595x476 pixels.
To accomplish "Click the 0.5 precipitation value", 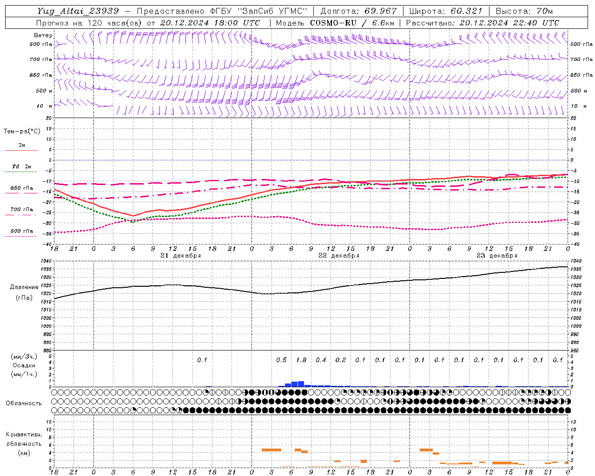I will [x=281, y=360].
